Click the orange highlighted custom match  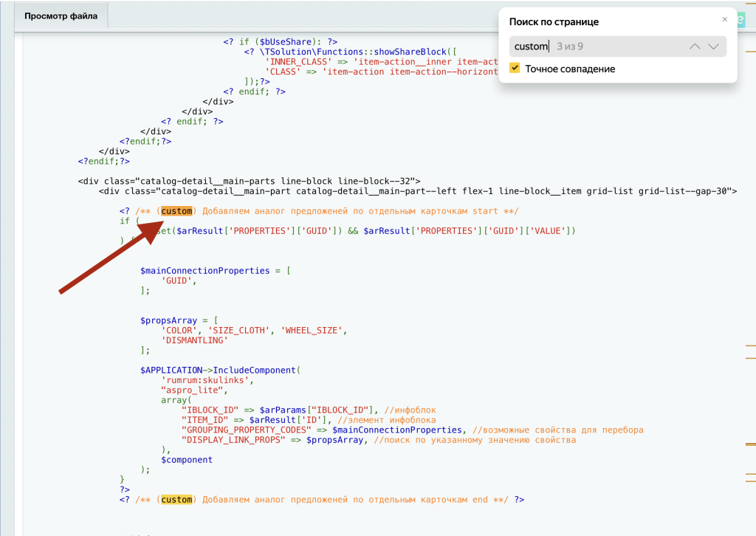click(x=177, y=211)
